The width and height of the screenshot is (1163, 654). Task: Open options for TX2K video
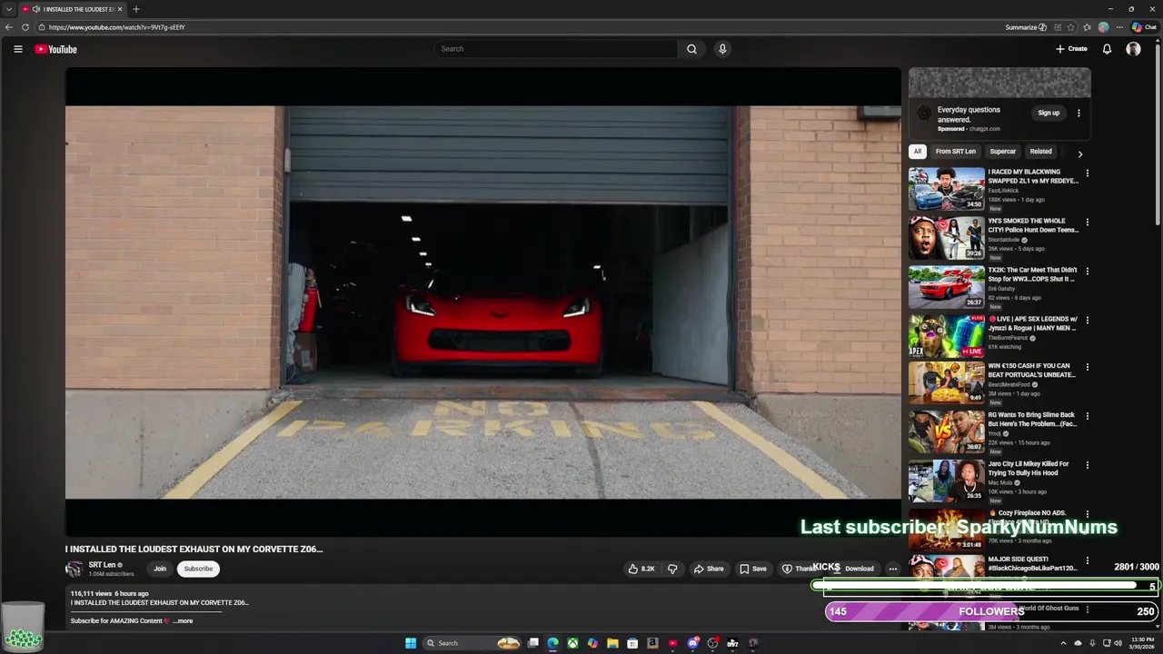(x=1087, y=271)
